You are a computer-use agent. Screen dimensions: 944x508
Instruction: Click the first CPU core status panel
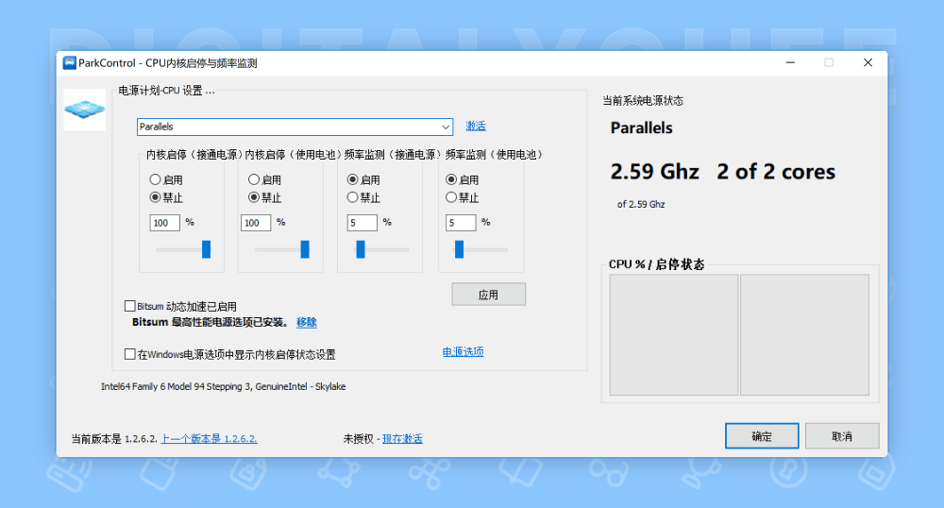tap(674, 334)
